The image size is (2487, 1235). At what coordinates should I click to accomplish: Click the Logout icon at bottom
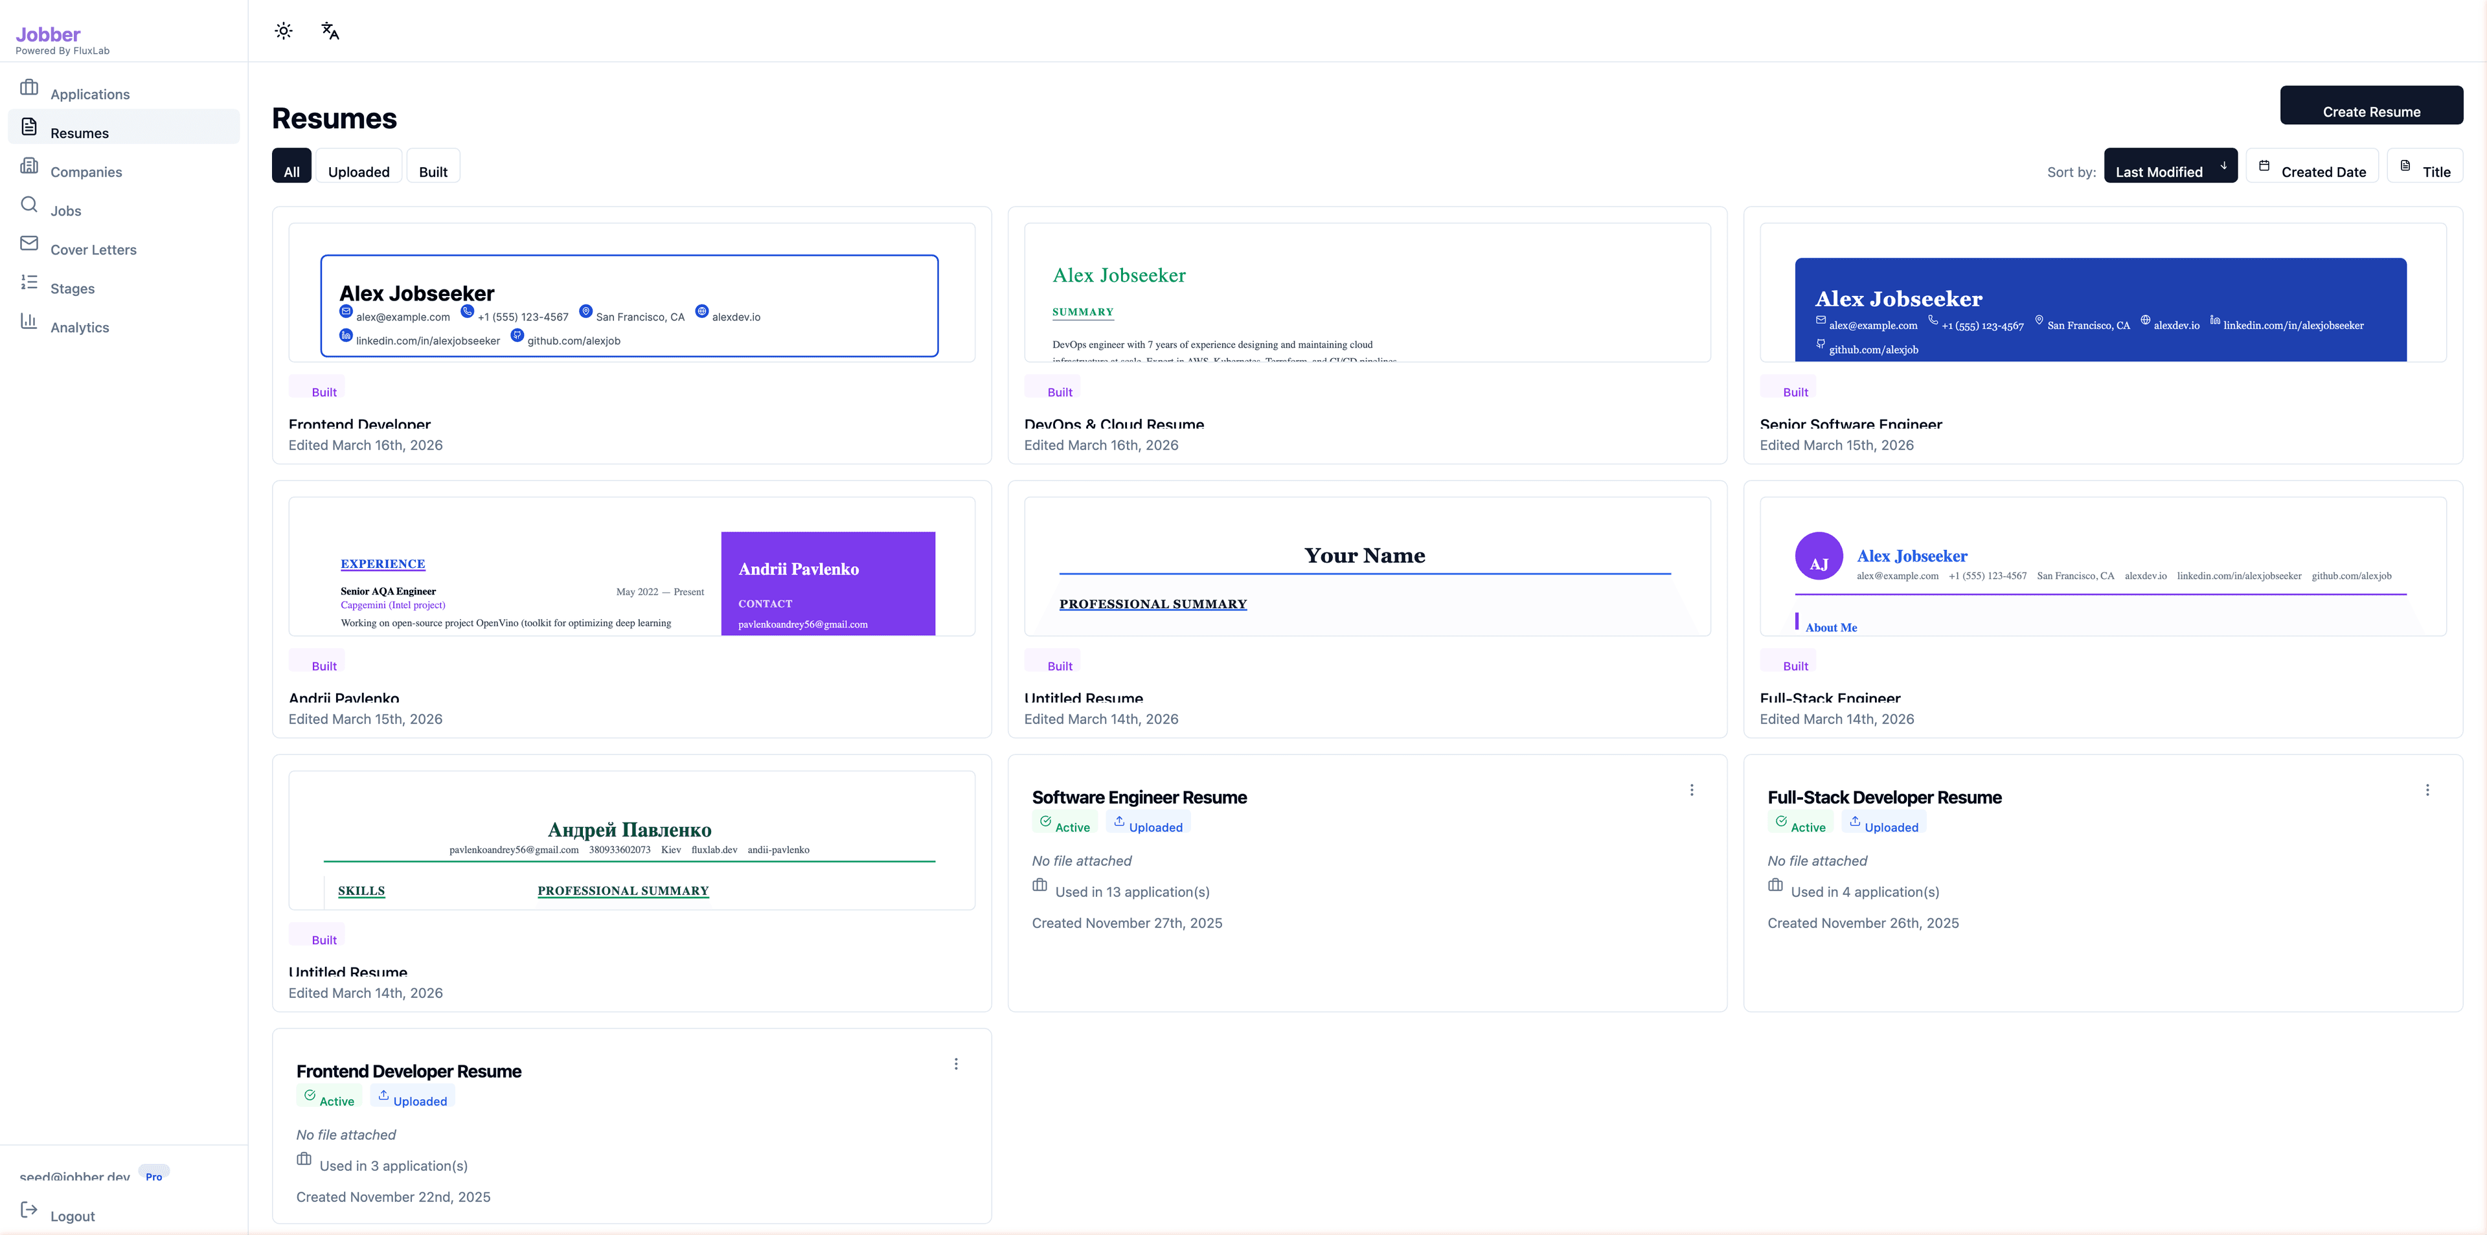pyautogui.click(x=29, y=1210)
